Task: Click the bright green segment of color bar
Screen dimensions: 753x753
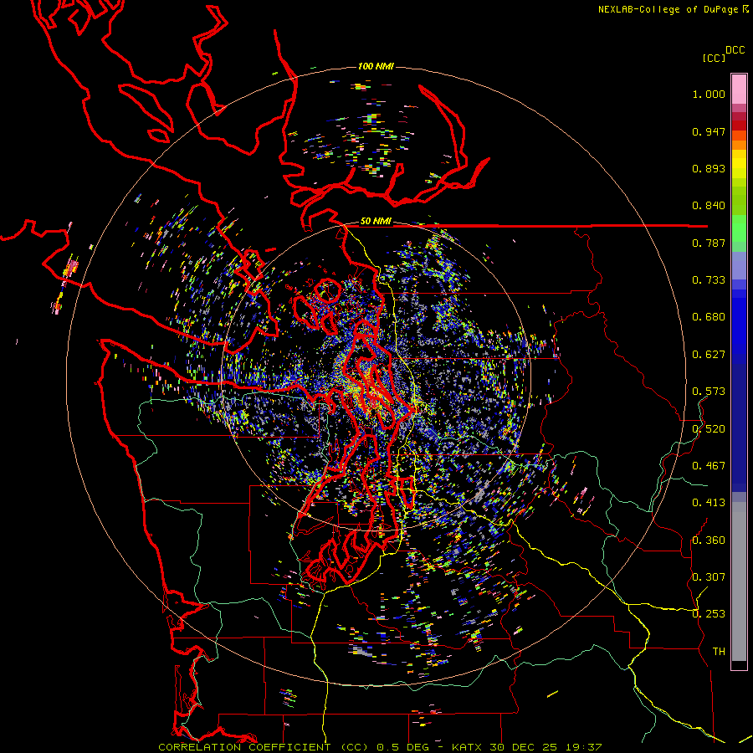Action: click(739, 228)
